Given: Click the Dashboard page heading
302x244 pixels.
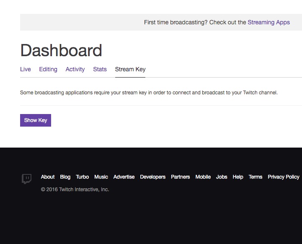Looking at the screenshot, I should coord(61,50).
